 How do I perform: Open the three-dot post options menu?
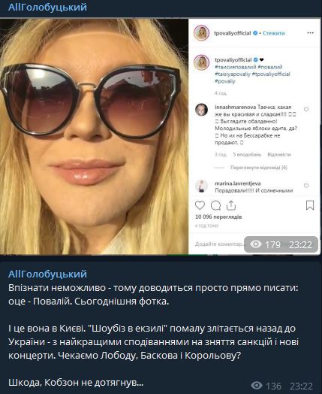pyautogui.click(x=310, y=33)
